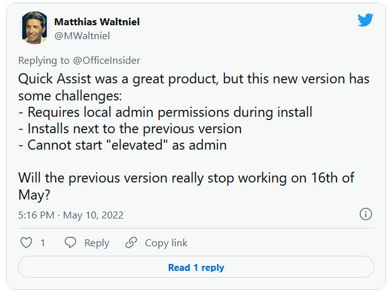This screenshot has width=389, height=293.
Task: Click the 'Quick Assist was a great product' line
Action: point(188,80)
